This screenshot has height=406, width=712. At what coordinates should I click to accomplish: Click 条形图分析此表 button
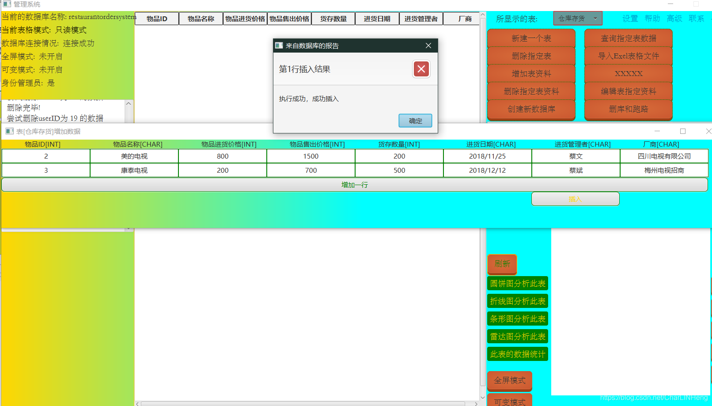(518, 319)
